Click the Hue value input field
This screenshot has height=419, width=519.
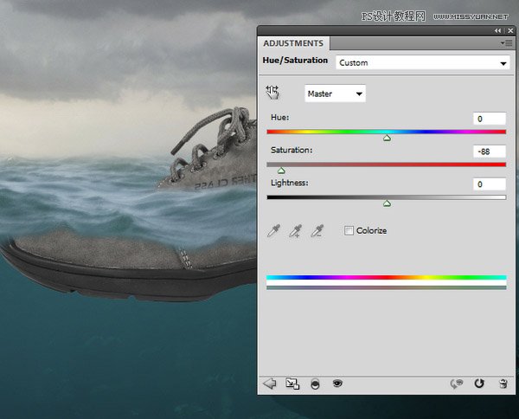click(490, 119)
